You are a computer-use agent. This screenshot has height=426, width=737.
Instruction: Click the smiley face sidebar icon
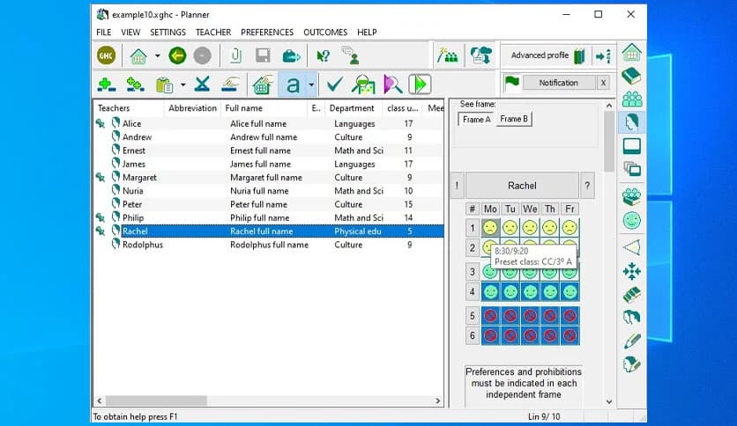[x=632, y=220]
